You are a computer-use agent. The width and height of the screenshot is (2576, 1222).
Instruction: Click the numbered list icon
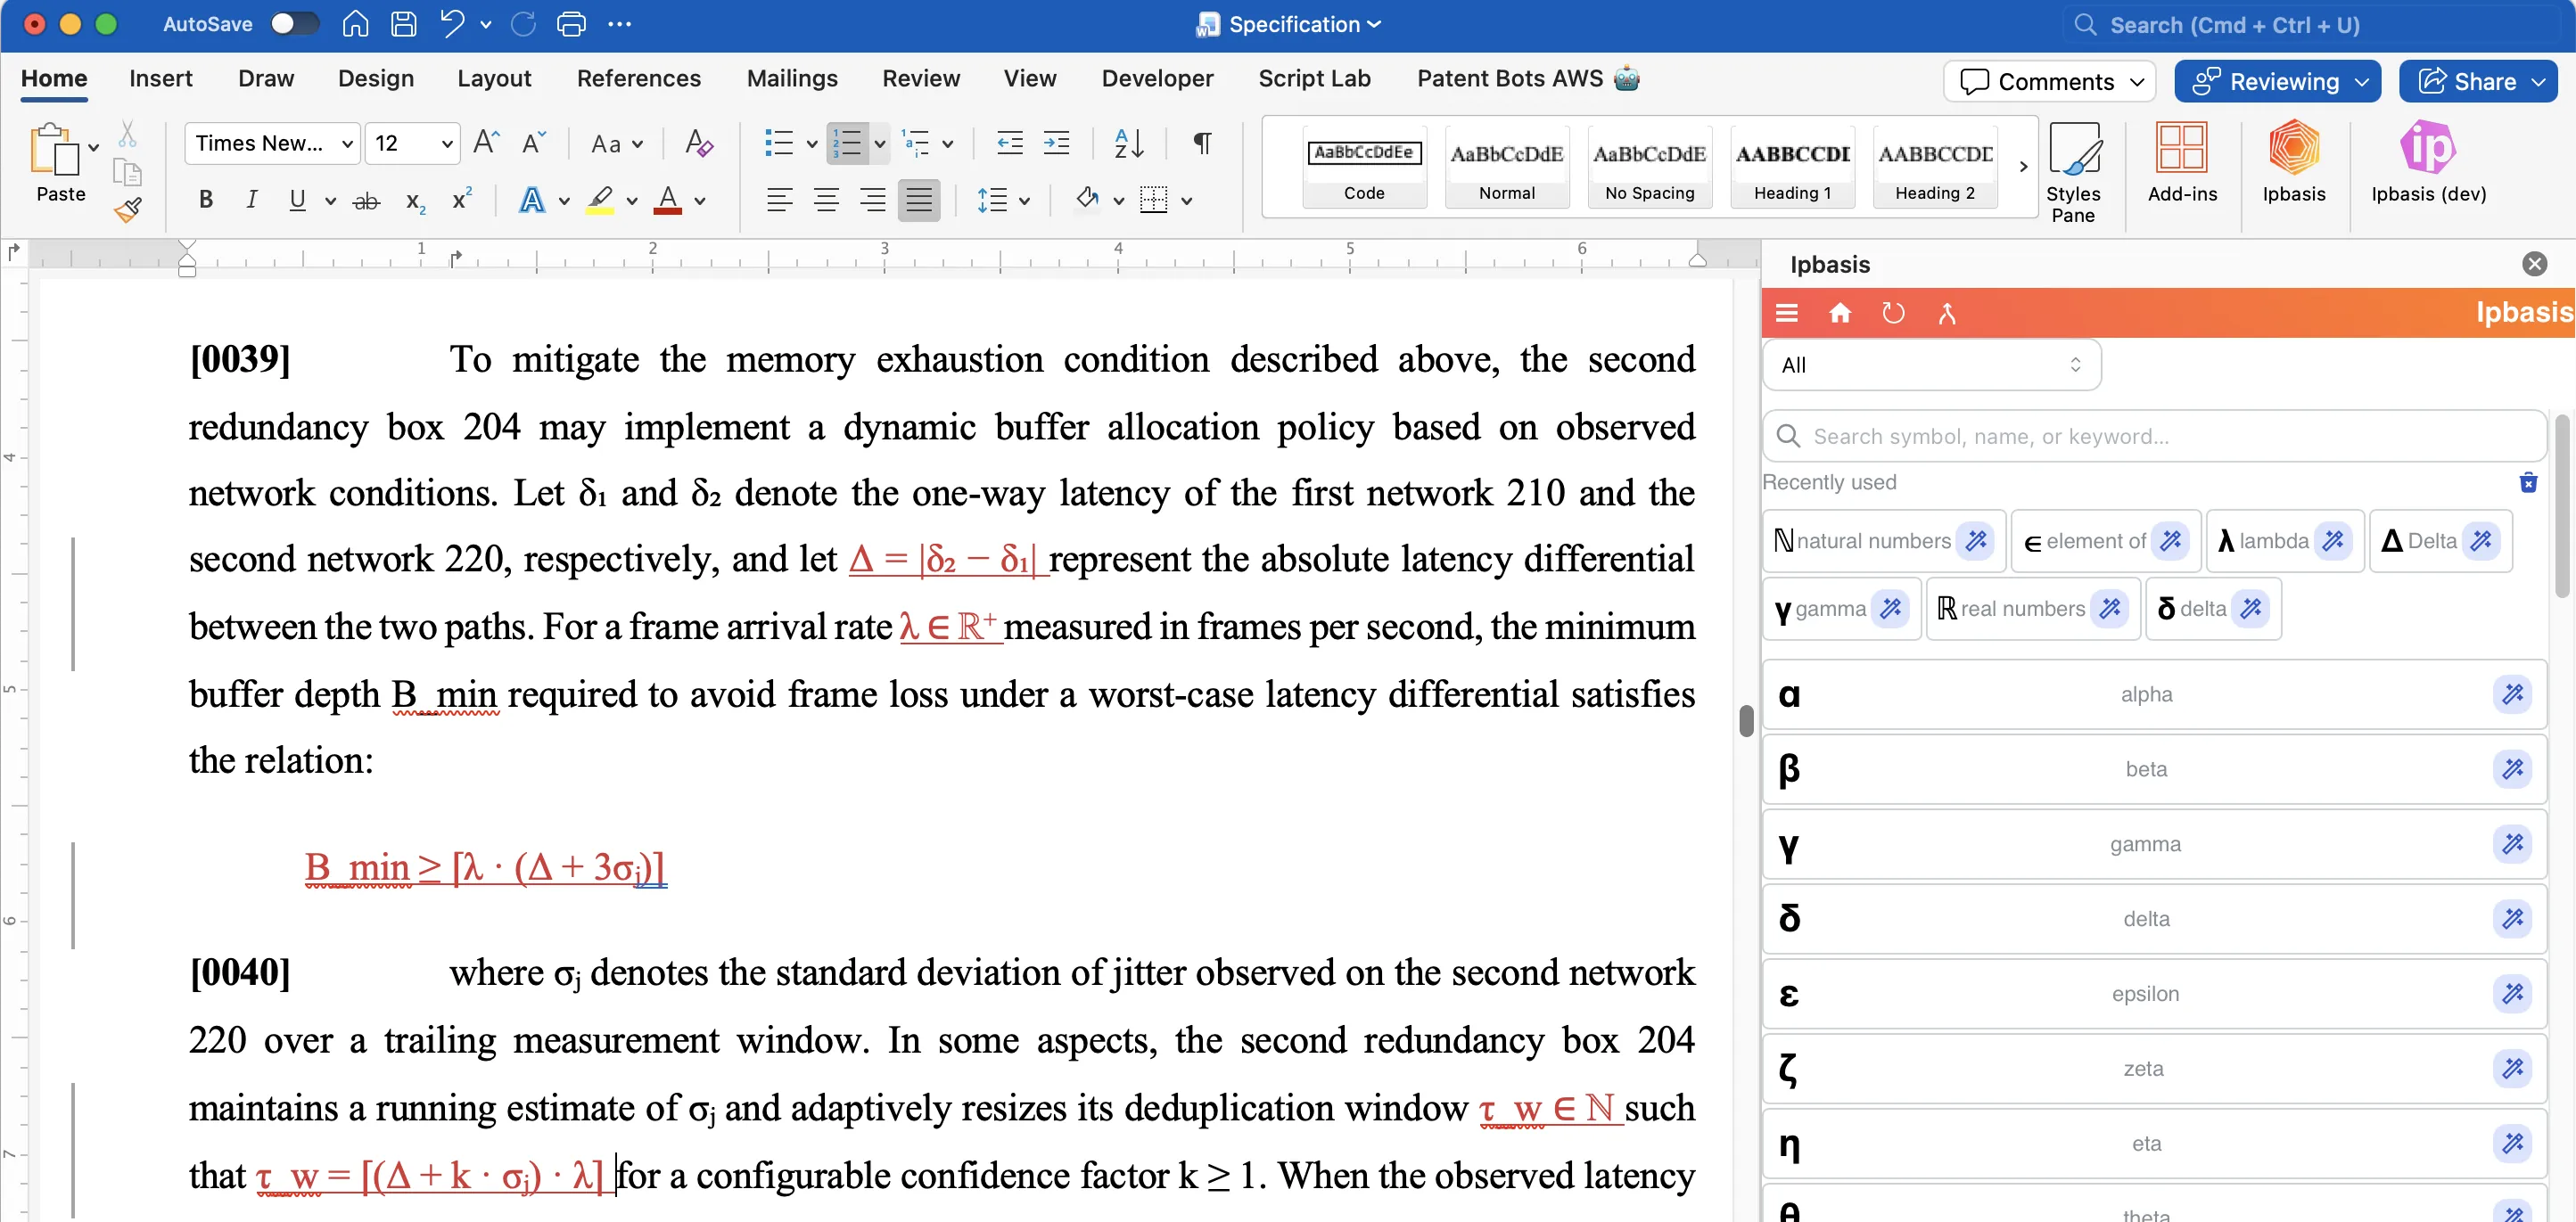point(848,143)
